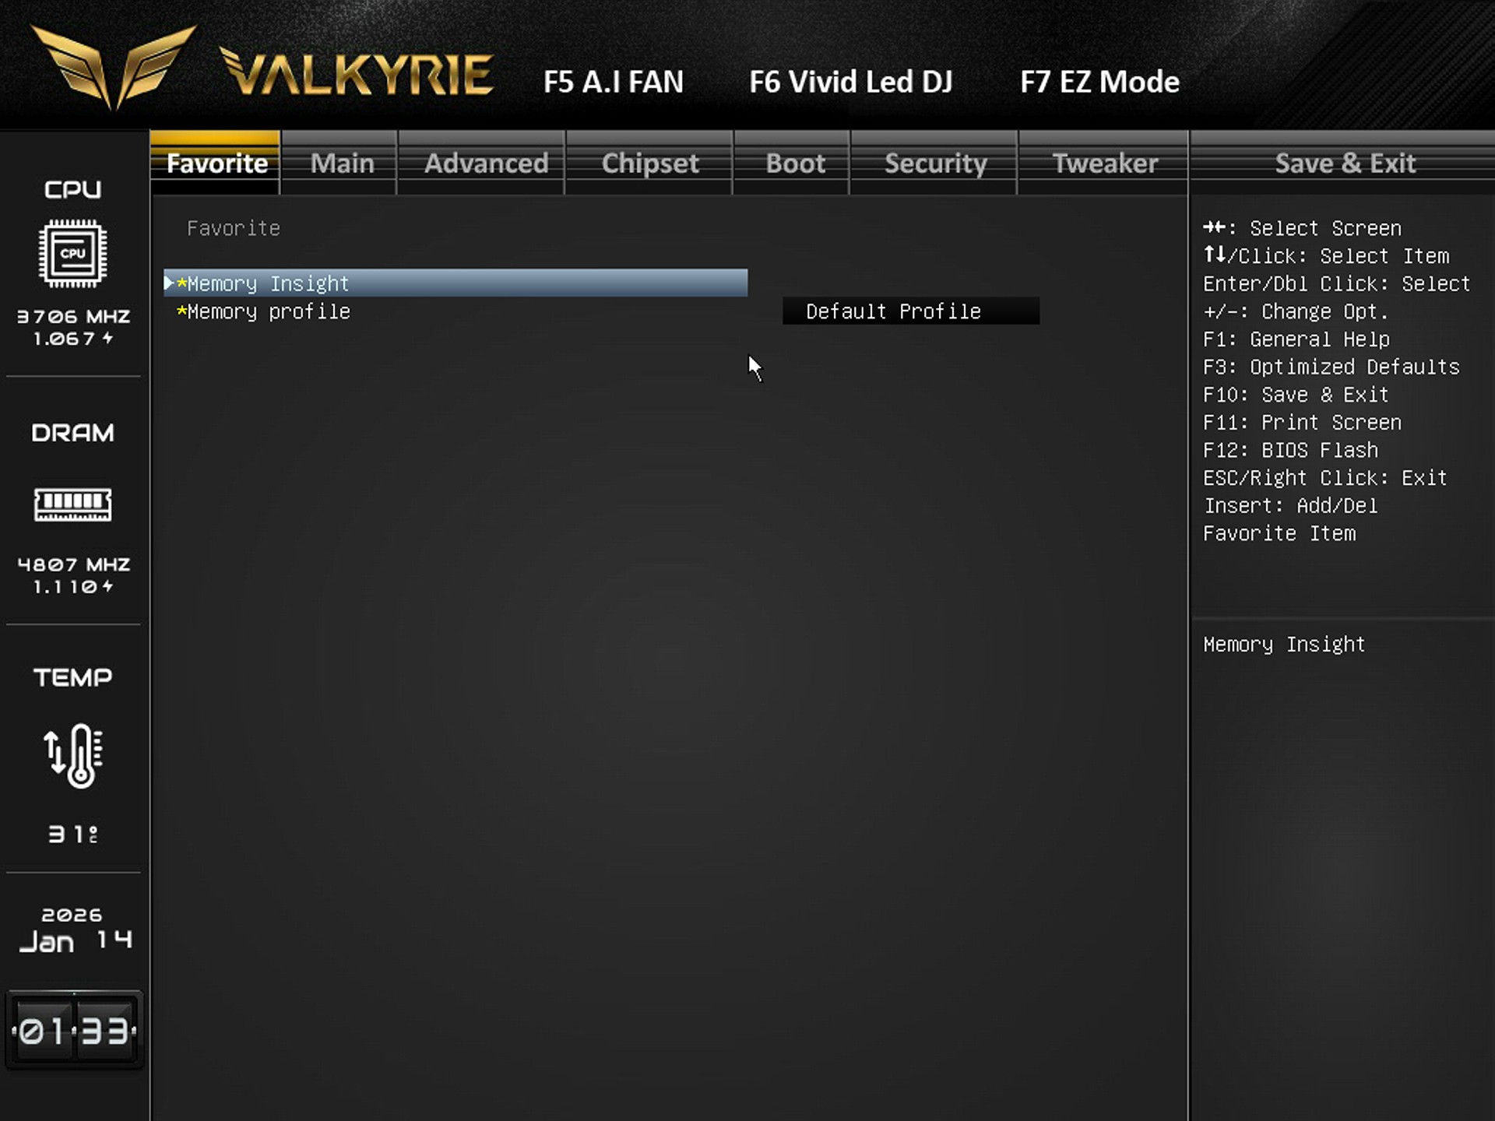Click the Jan 14 date display

coord(74,940)
